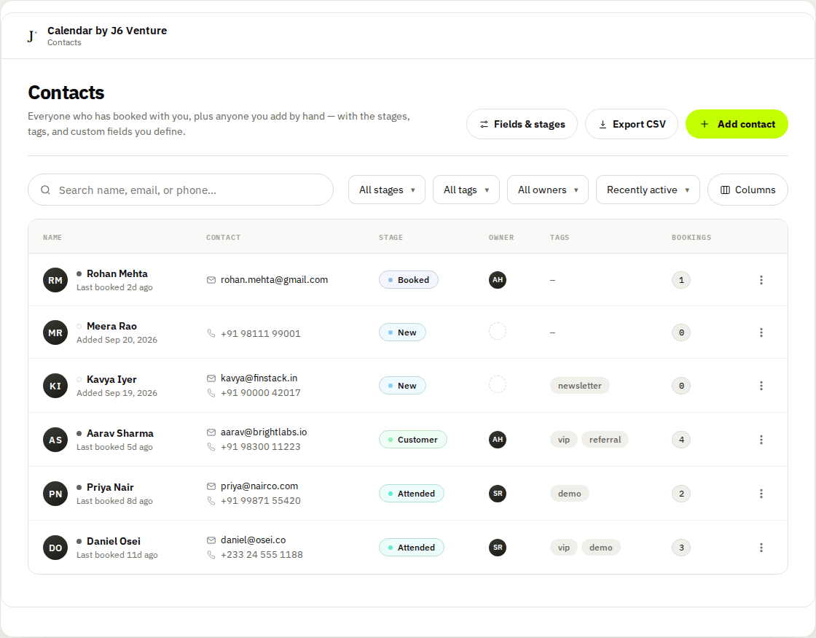Focus the search name, email, or phone field
Image resolution: width=816 pixels, height=638 pixels.
pos(181,190)
